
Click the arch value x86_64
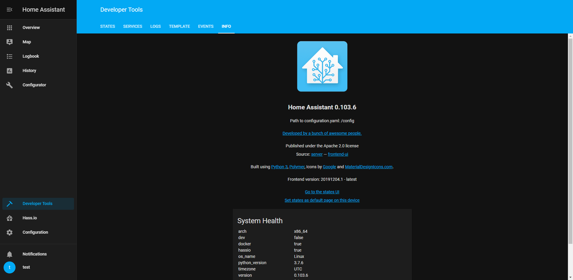[x=301, y=231]
